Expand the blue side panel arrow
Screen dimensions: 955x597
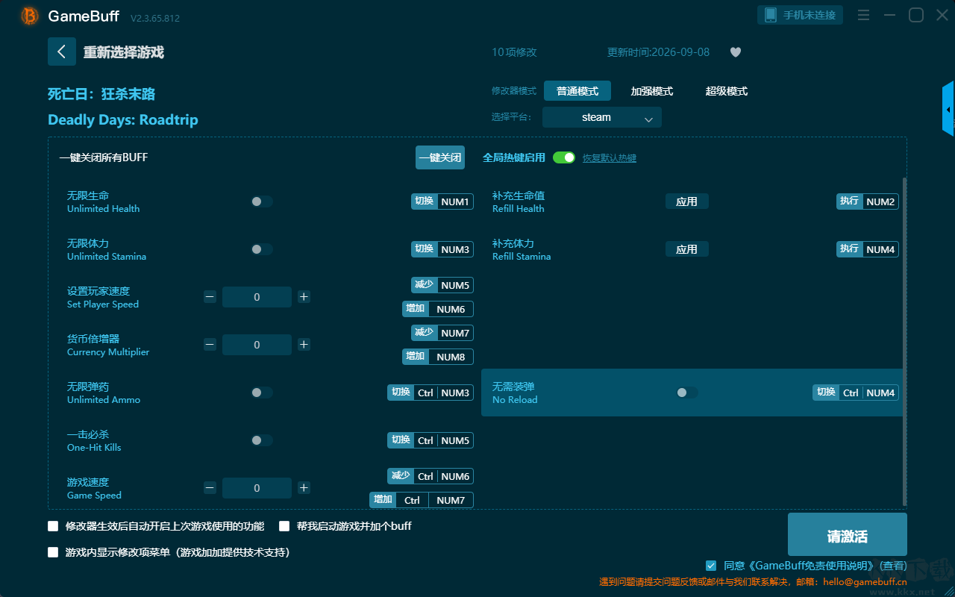(948, 109)
